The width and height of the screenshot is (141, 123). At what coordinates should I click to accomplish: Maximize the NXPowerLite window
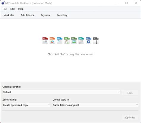tap(126, 3)
